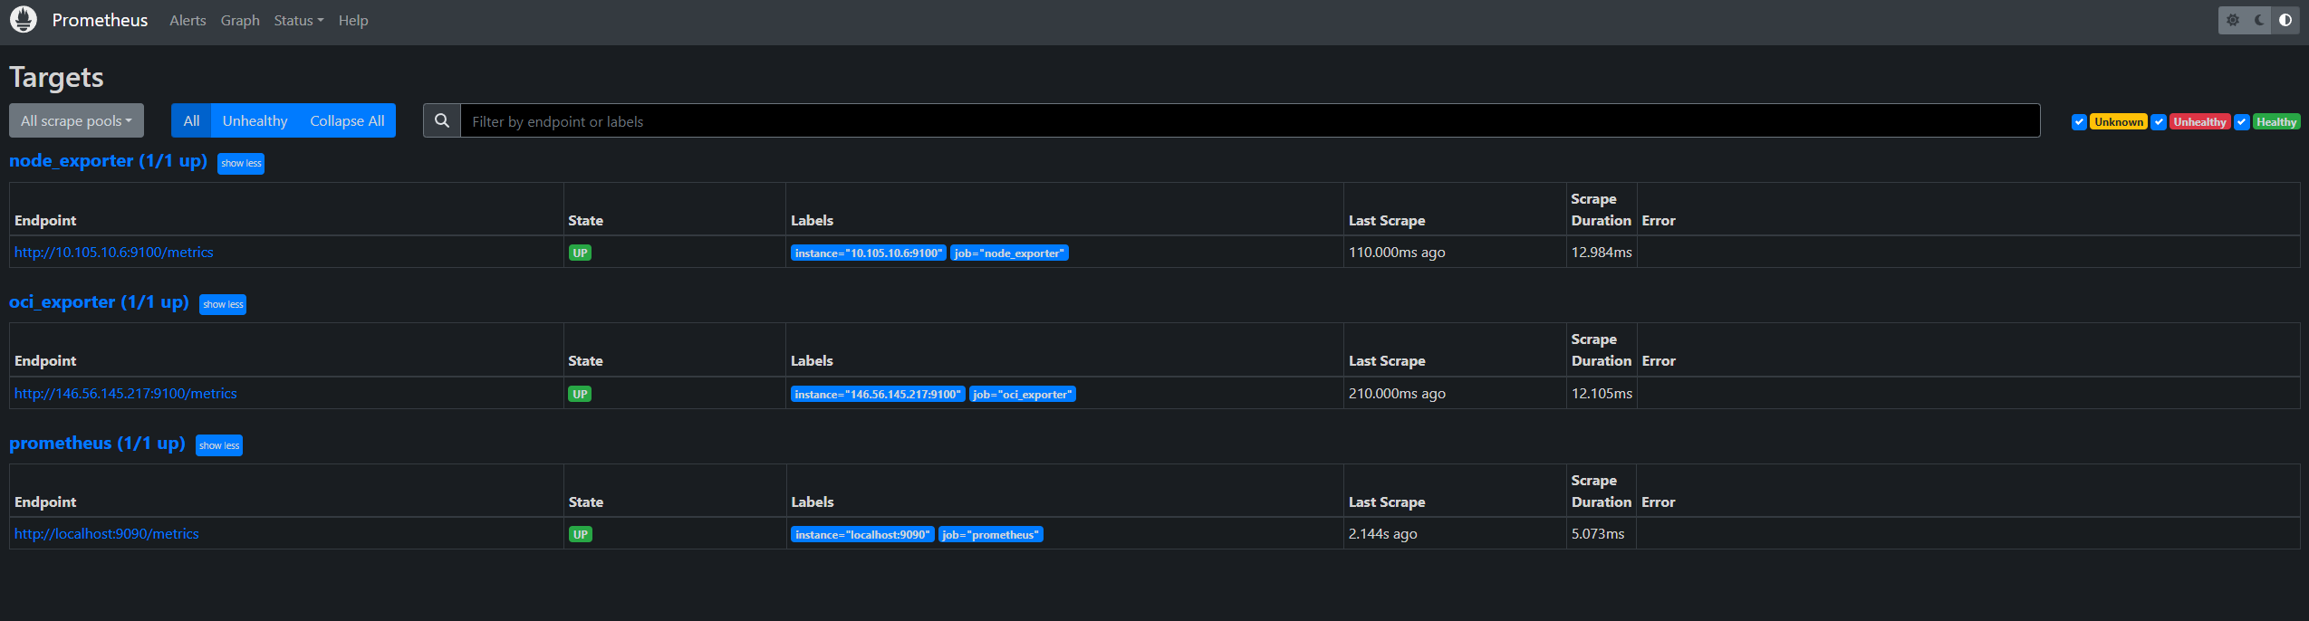Uncheck the Unknown state checkbox
The image size is (2309, 621).
click(x=2079, y=122)
